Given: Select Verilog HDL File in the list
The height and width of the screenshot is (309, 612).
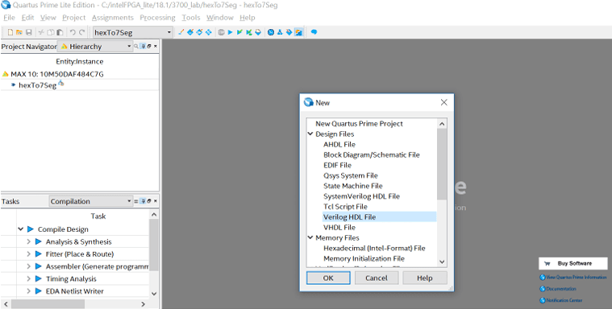Looking at the screenshot, I should click(379, 217).
